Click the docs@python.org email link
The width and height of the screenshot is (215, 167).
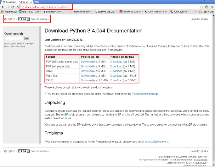point(158,142)
